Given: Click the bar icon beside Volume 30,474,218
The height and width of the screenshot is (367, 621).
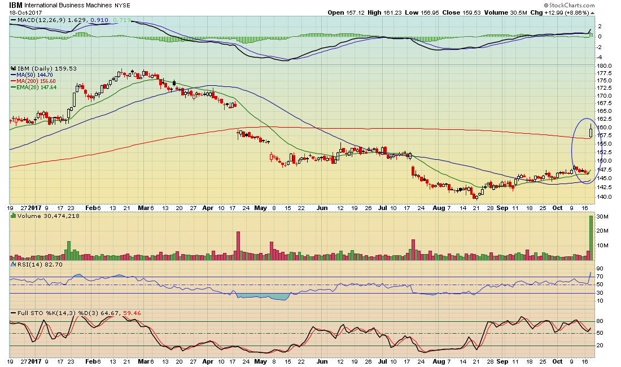Looking at the screenshot, I should click(14, 216).
